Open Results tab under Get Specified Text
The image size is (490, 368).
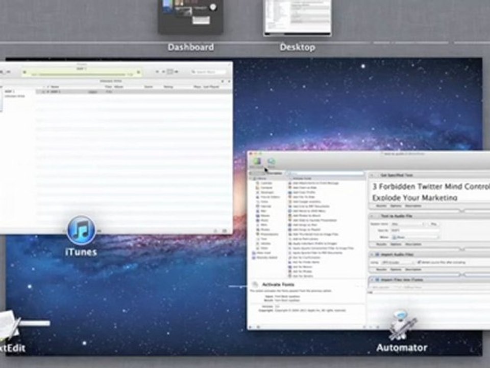pos(381,206)
